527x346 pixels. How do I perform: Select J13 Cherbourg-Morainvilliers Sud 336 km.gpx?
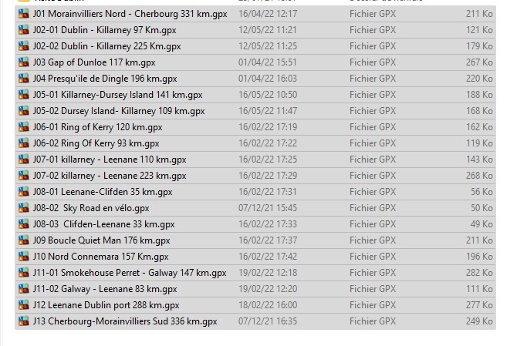click(x=255, y=321)
